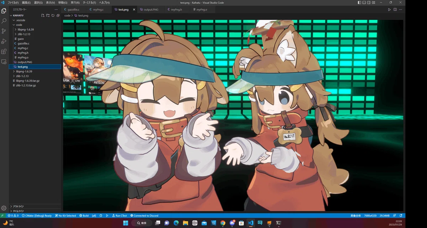Open the ファイル(F) menu
The width and height of the screenshot is (427, 228).
coord(13,2)
